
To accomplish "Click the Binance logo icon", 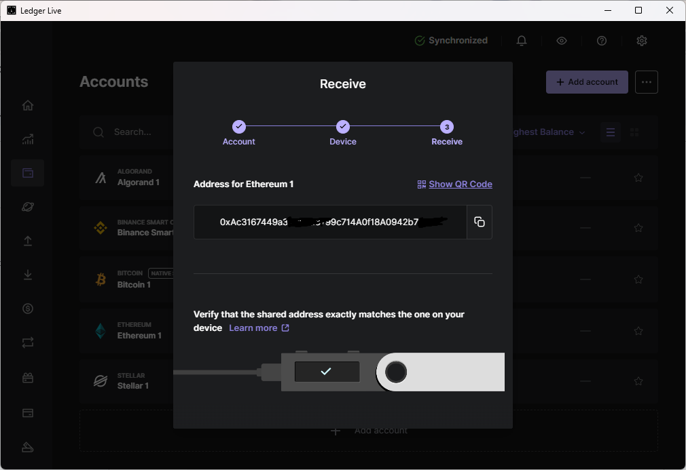I will (x=101, y=228).
